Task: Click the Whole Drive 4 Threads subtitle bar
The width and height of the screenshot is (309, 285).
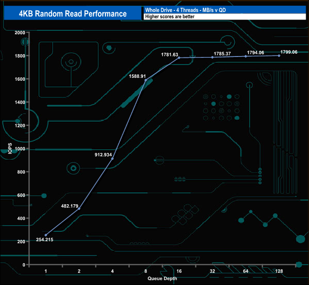Action: [223, 9]
